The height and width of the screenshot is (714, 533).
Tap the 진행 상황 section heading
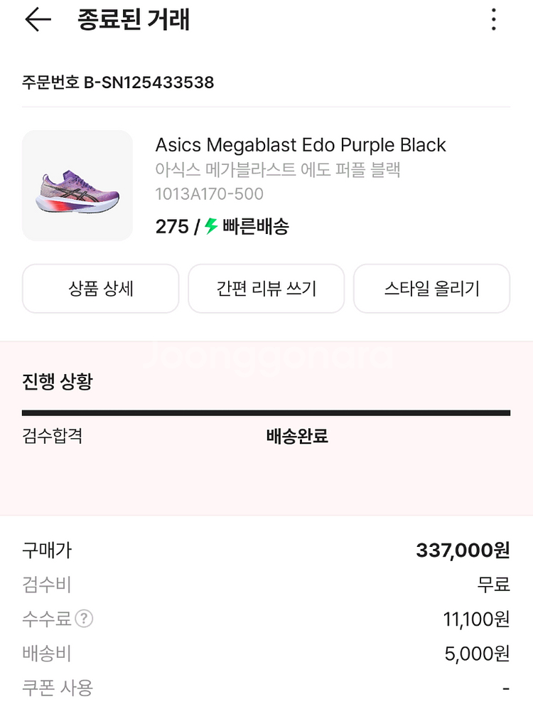(x=57, y=382)
